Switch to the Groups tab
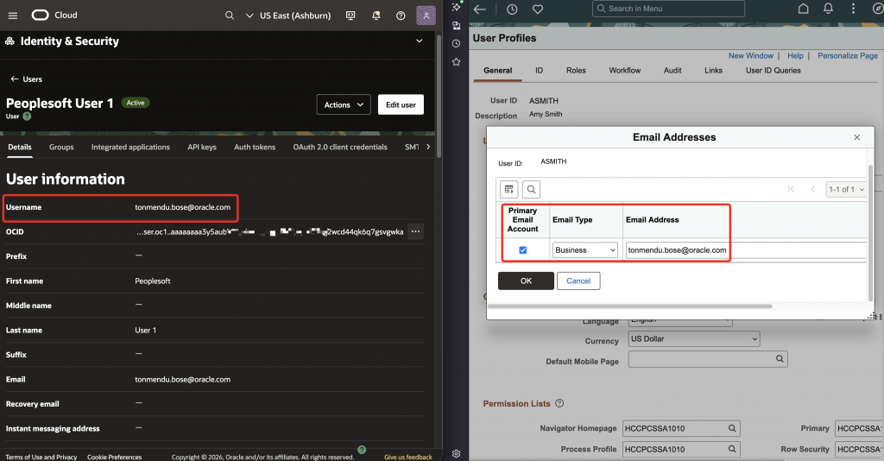 click(61, 147)
